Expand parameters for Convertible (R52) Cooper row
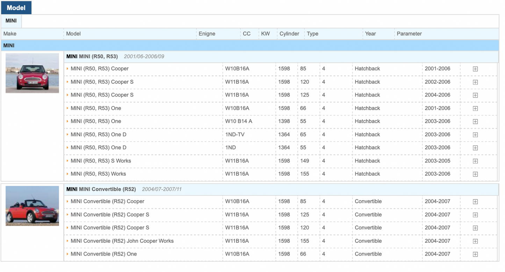The width and height of the screenshot is (505, 272). [x=475, y=202]
